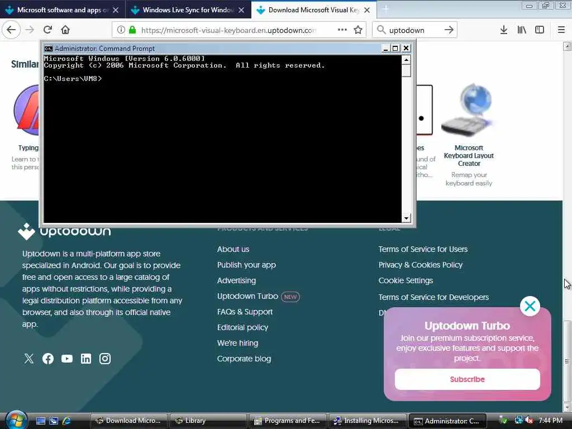This screenshot has height=429, width=572.
Task: Click Administrator Command Prompt taskbar button
Action: click(447, 421)
